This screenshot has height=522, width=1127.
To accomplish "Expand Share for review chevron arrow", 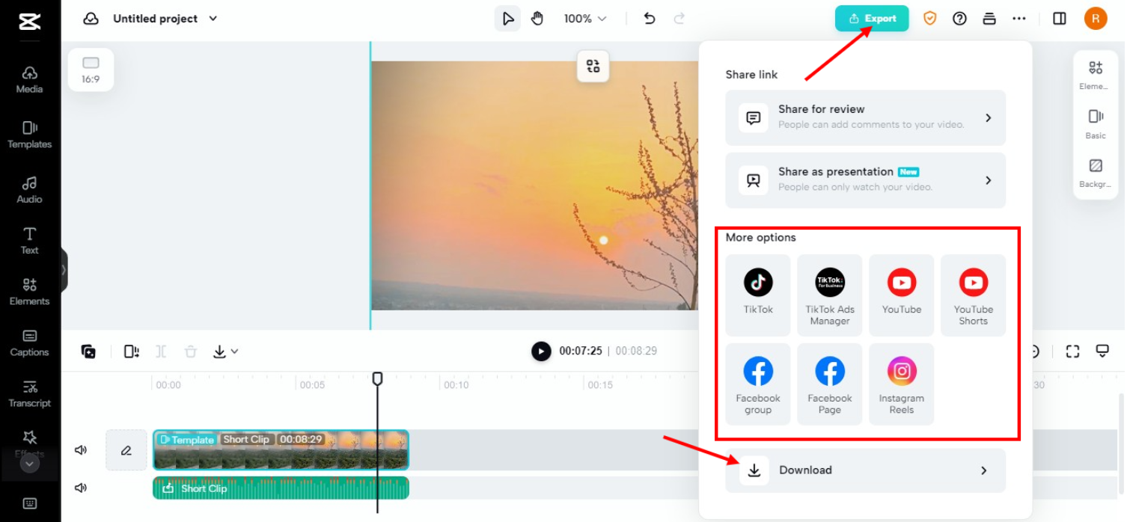I will coord(989,117).
